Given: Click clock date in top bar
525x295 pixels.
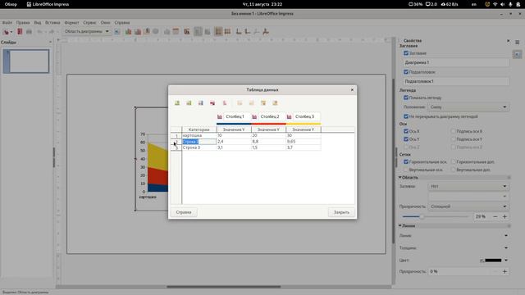Looking at the screenshot, I should tap(262, 4).
